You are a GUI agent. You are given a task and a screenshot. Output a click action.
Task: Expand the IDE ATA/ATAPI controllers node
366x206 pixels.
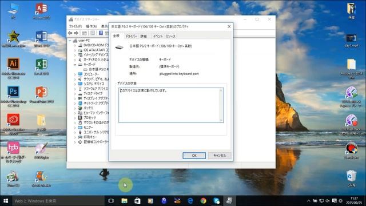[x=75, y=50]
